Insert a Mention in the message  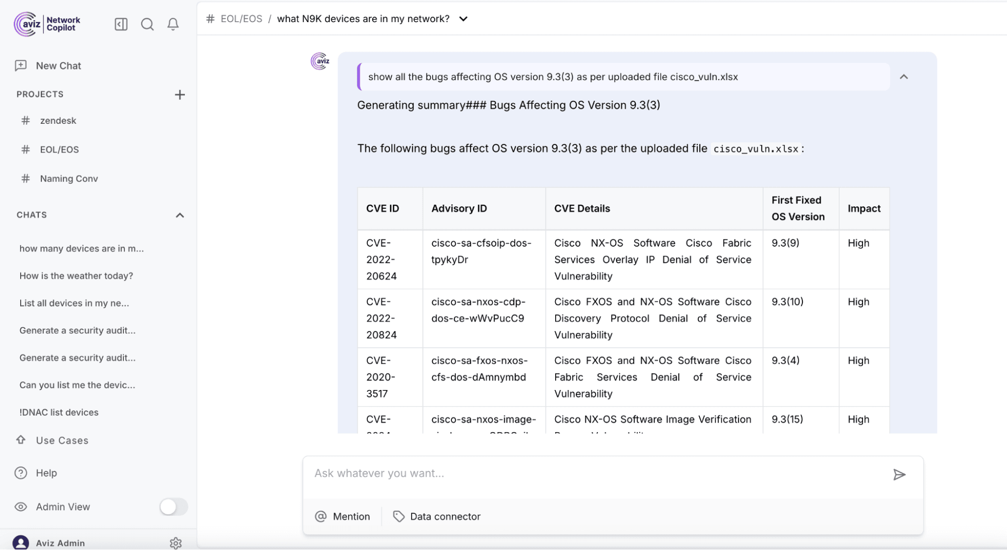coord(343,516)
